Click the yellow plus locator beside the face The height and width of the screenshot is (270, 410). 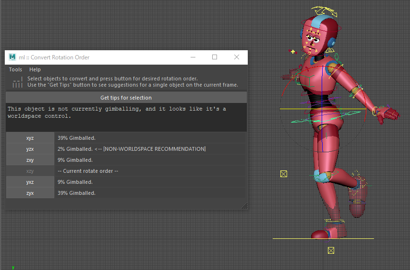(x=293, y=51)
